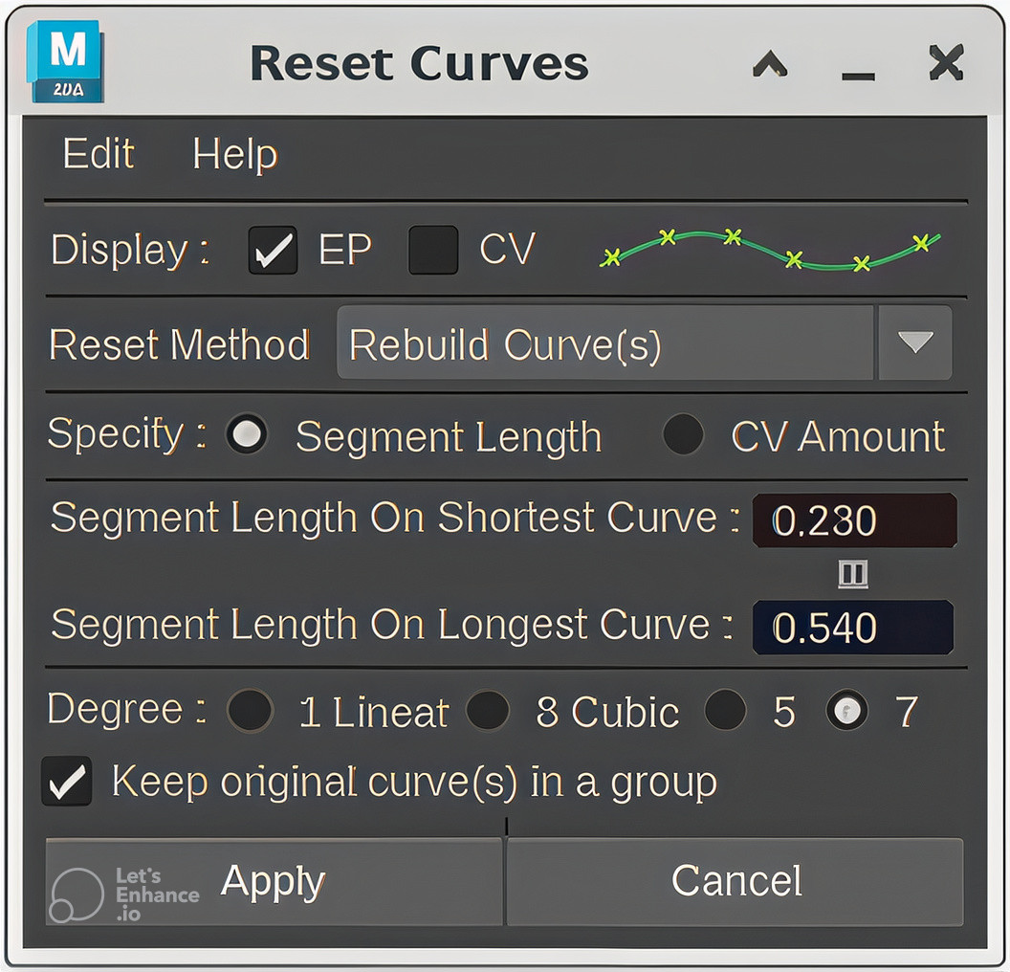Set degree to 5 radio button
This screenshot has width=1010, height=972.
[725, 712]
